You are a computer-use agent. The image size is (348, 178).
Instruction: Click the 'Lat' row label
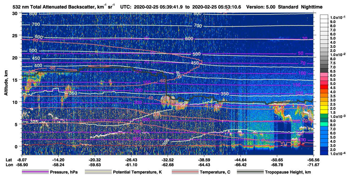(8, 160)
